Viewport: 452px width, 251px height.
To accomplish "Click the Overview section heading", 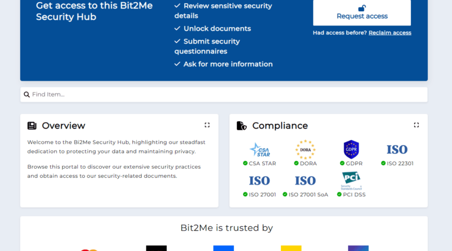I will pos(63,126).
